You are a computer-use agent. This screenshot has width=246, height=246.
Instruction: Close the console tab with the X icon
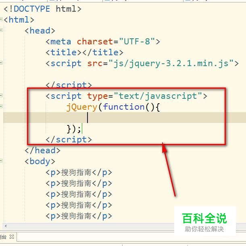point(12,237)
